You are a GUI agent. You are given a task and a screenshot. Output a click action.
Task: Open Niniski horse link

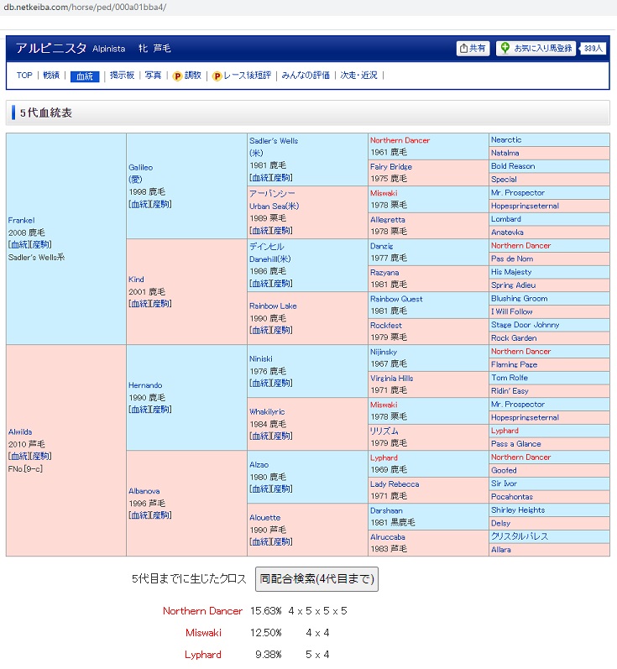point(261,358)
